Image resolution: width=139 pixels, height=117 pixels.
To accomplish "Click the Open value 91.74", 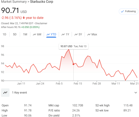I will tap(28, 105).
